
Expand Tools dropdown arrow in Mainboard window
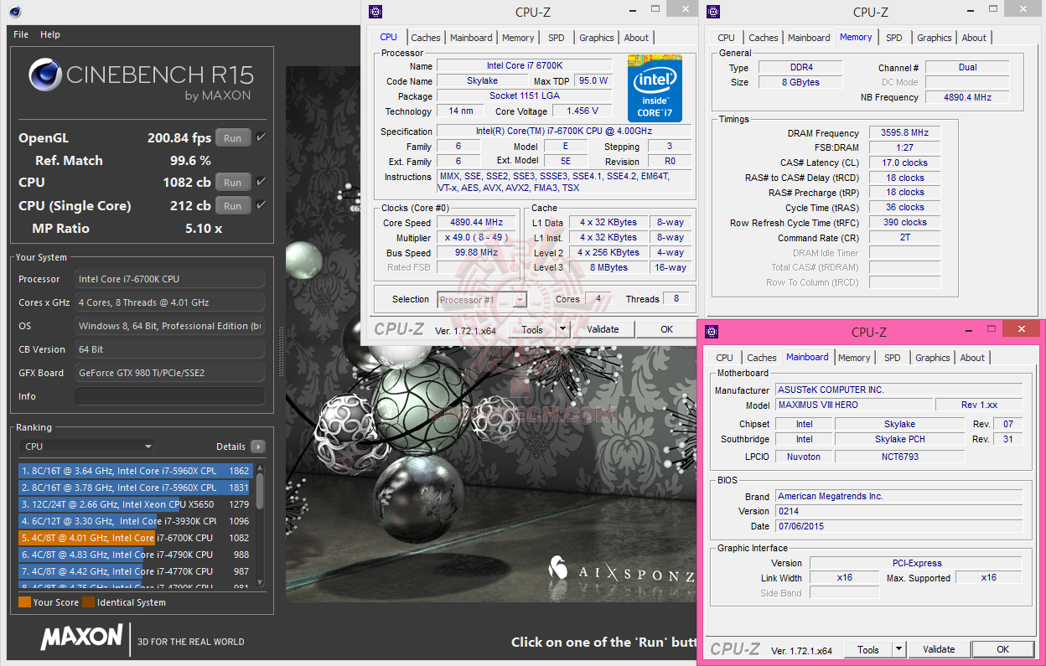click(898, 649)
